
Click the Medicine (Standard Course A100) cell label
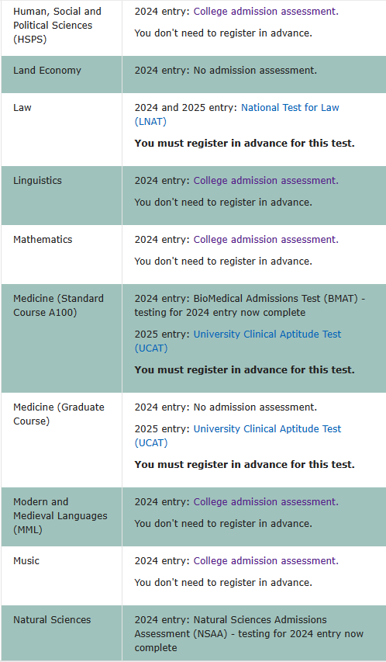coord(58,305)
